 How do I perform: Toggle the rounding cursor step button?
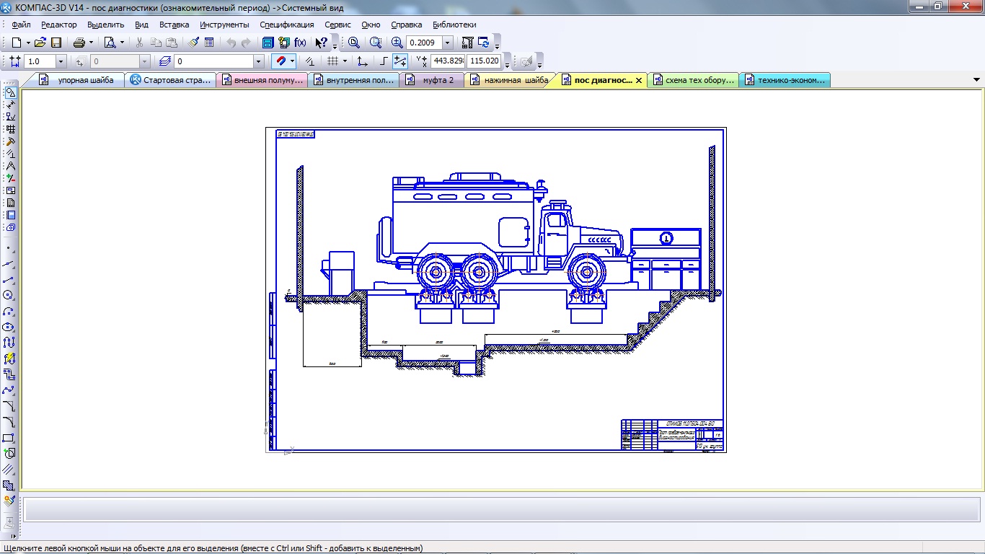click(x=400, y=61)
